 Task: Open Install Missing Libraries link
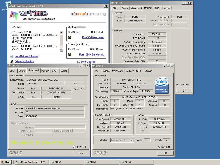coord(26,56)
